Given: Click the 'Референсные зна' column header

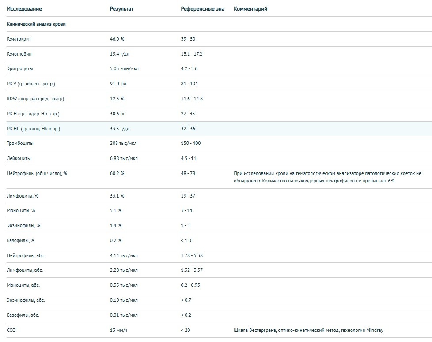Looking at the screenshot, I should pos(202,9).
